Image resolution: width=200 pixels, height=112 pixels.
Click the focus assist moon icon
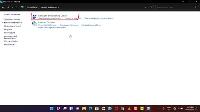pos(196,109)
